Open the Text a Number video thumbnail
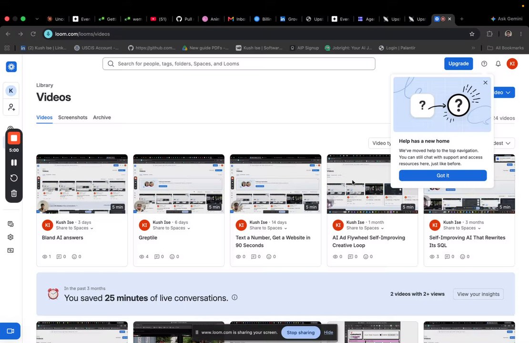Viewport: 529px width, 343px height. [275, 184]
